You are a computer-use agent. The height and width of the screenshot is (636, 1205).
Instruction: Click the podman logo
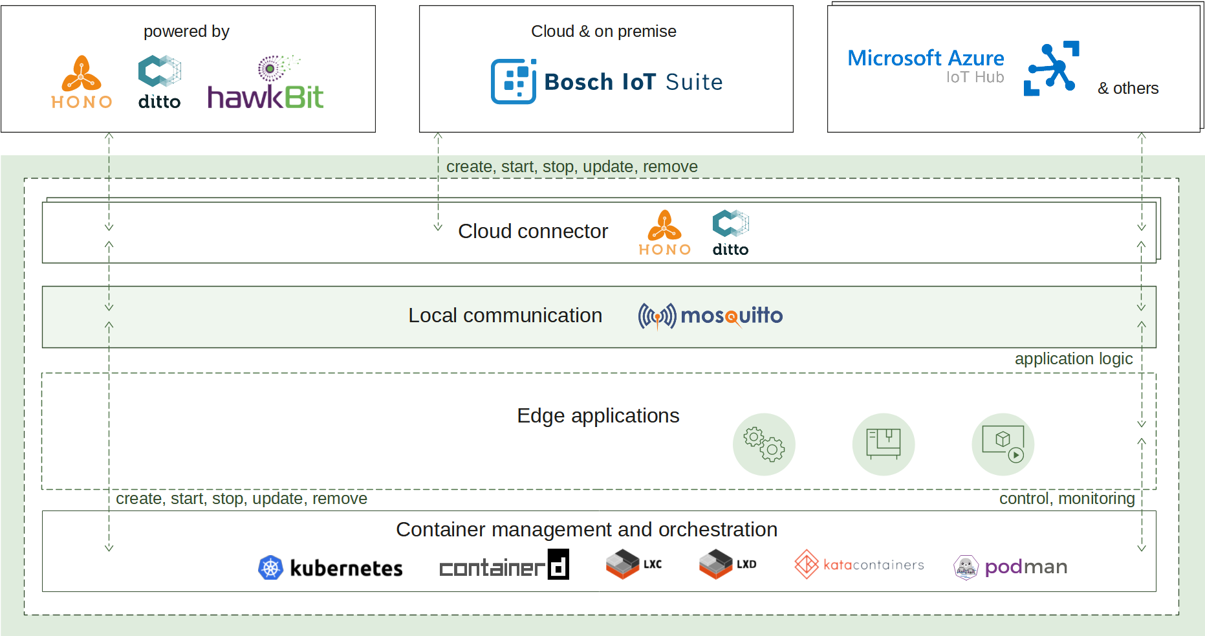pyautogui.click(x=1010, y=567)
